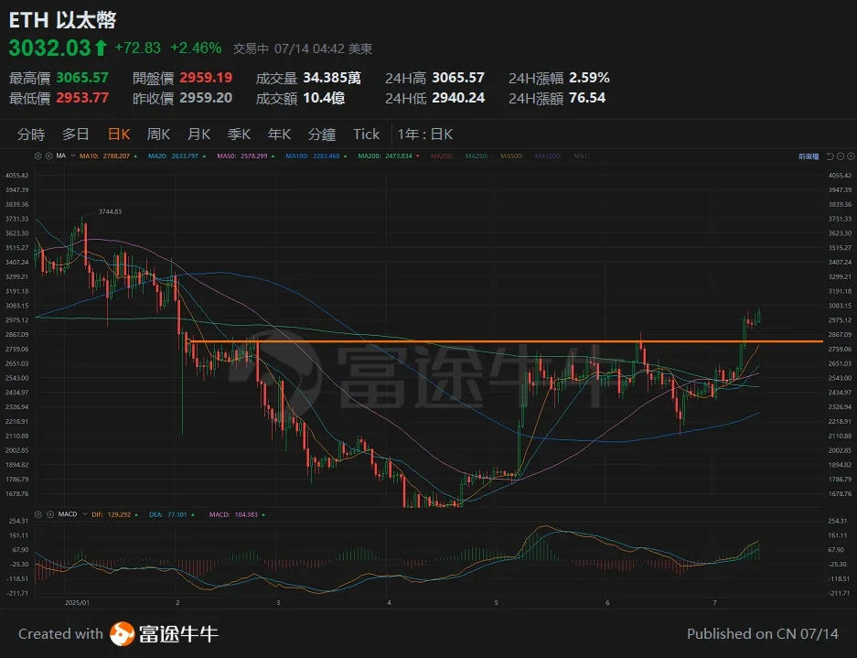Toggle the MA50 line label
The width and height of the screenshot is (857, 658).
(246, 156)
